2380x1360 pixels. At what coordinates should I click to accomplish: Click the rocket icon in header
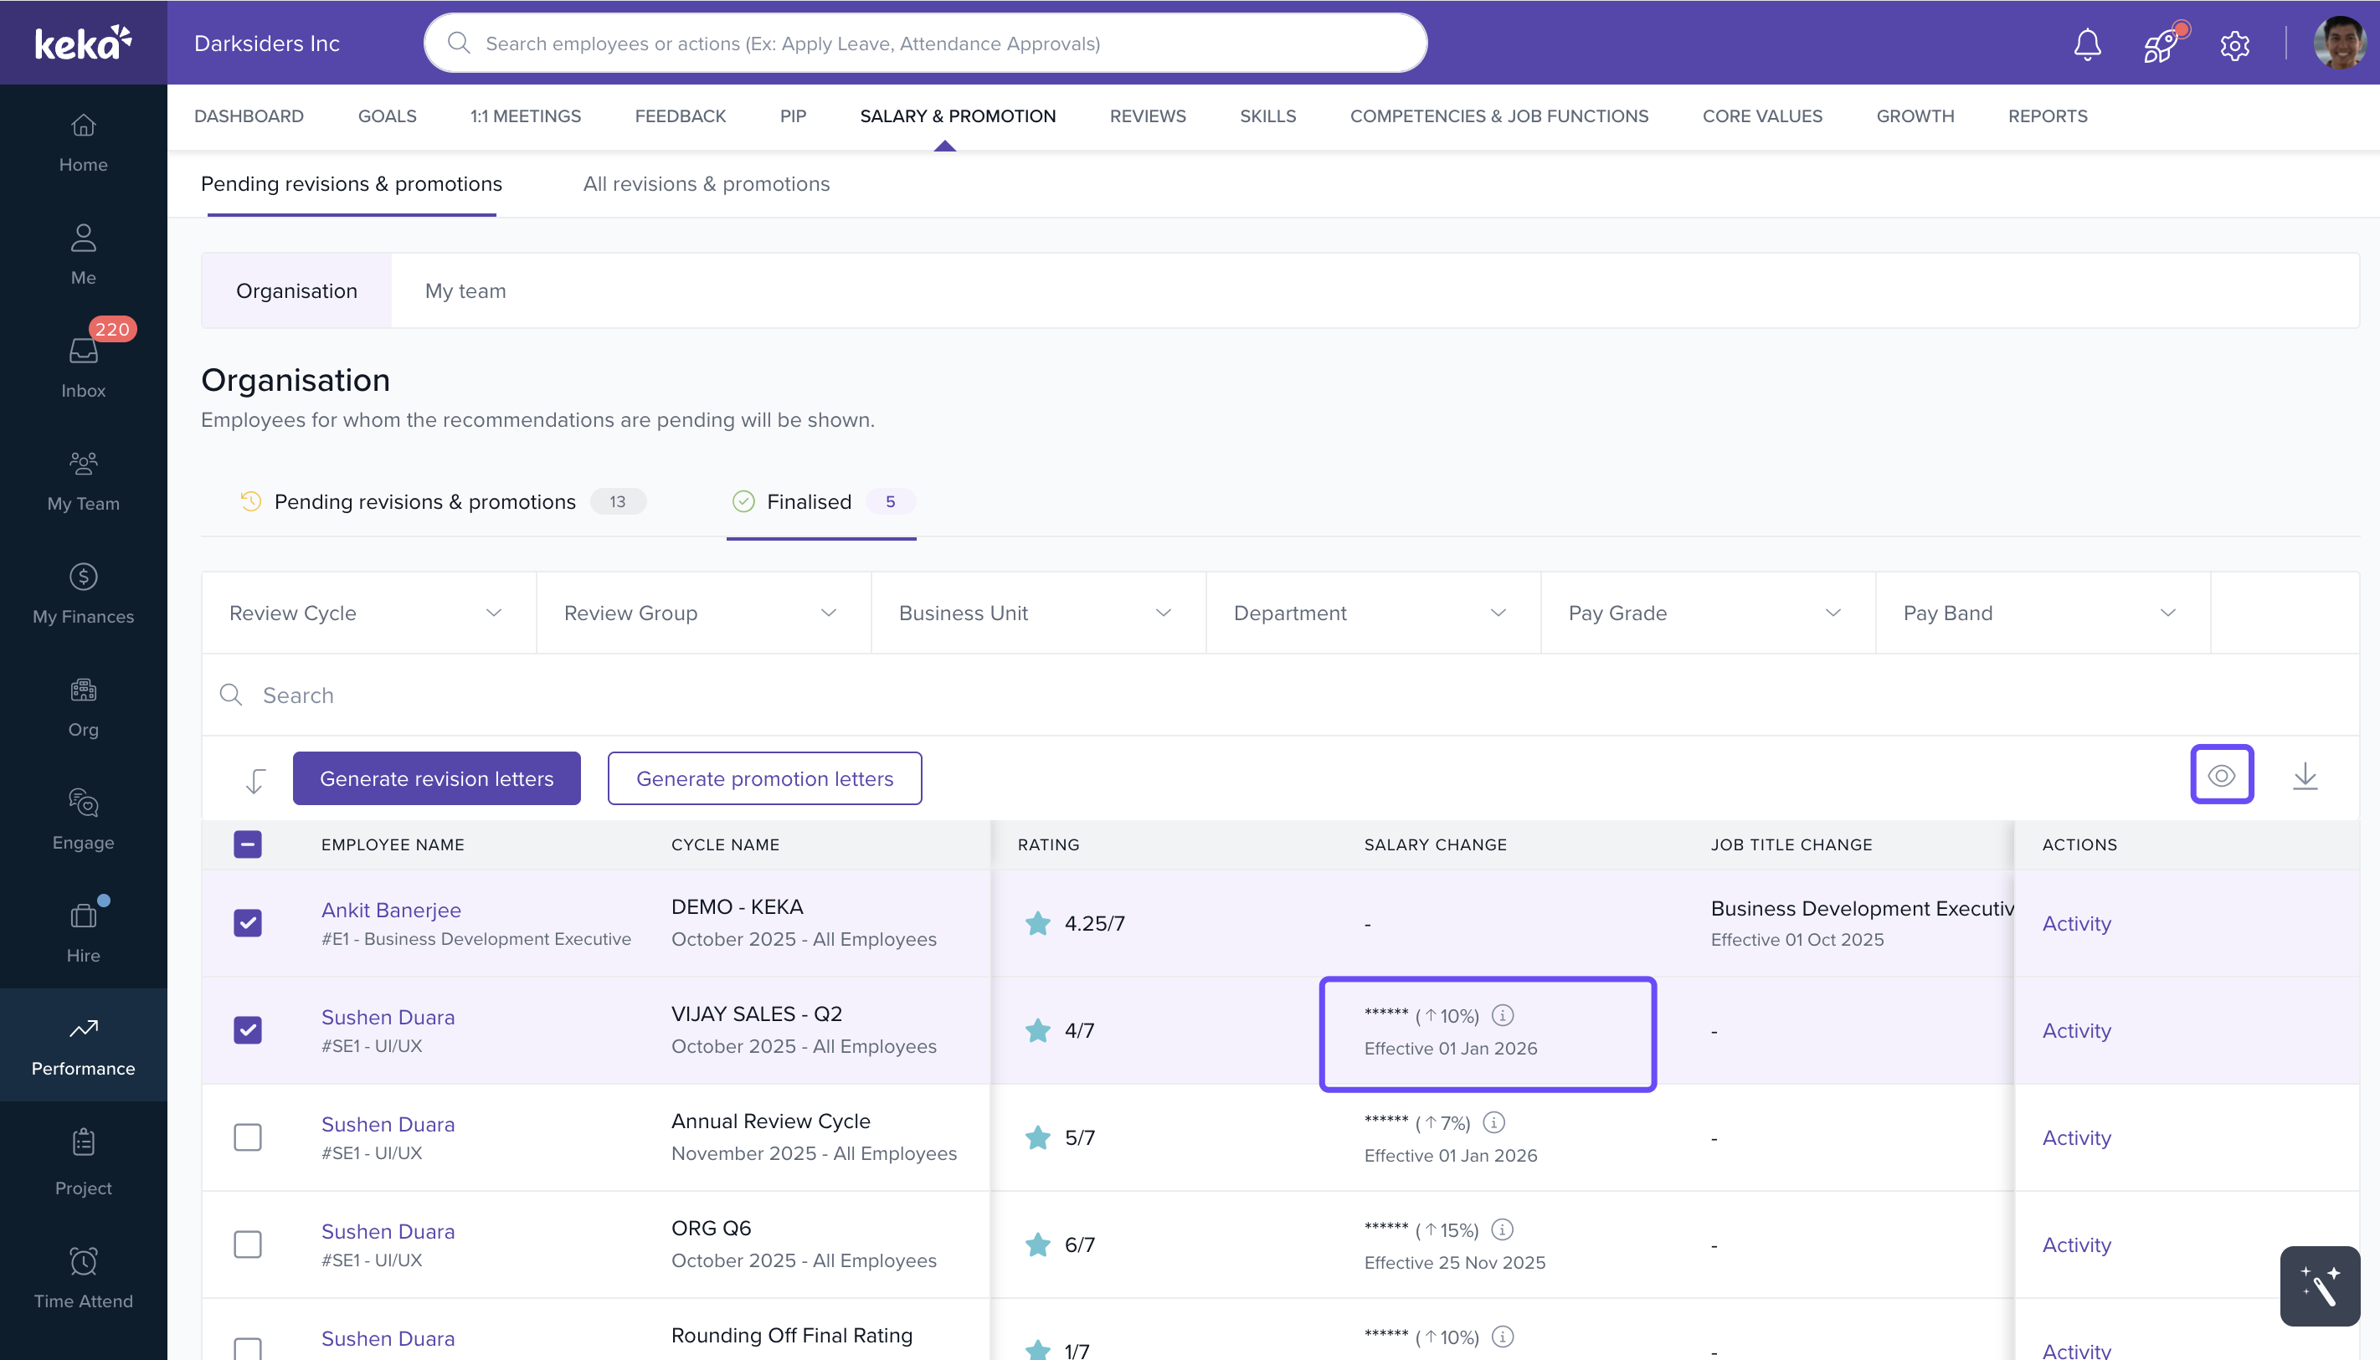coord(2161,44)
